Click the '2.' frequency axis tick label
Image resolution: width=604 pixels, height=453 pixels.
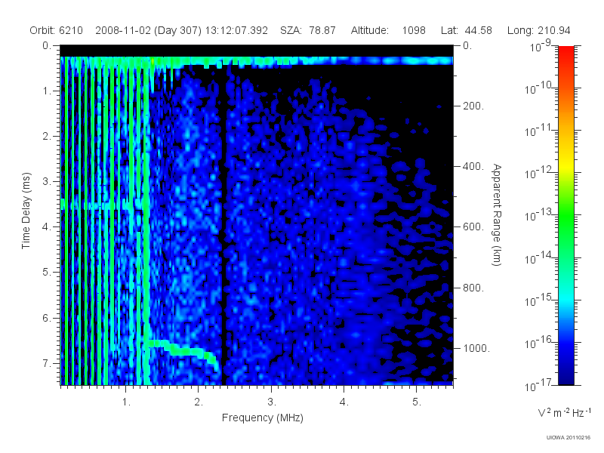click(199, 402)
